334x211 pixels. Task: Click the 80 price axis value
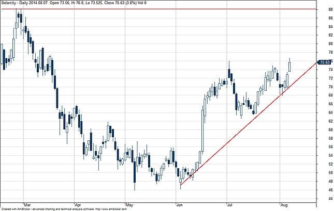pos(330,44)
